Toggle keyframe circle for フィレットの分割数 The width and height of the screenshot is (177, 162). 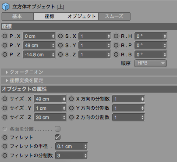click(5, 155)
